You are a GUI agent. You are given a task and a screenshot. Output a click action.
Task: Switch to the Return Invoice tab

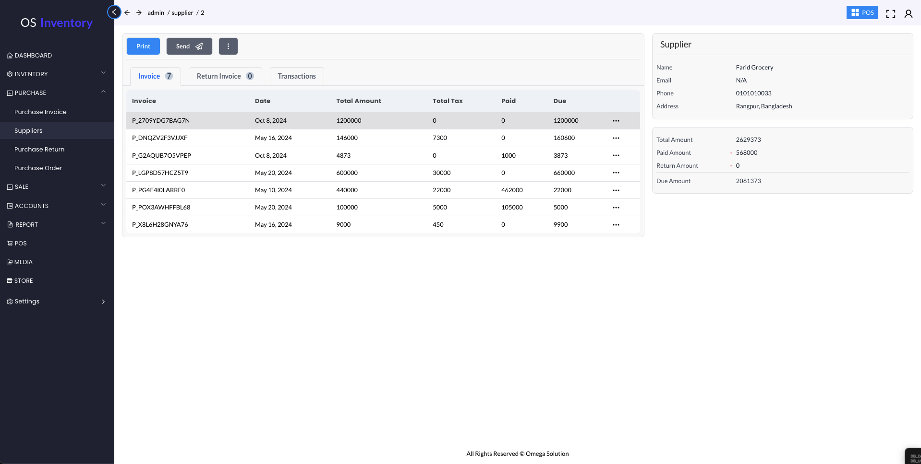click(225, 76)
